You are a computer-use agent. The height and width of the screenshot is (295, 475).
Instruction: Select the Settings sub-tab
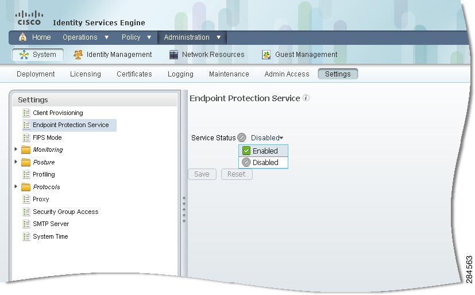point(338,74)
